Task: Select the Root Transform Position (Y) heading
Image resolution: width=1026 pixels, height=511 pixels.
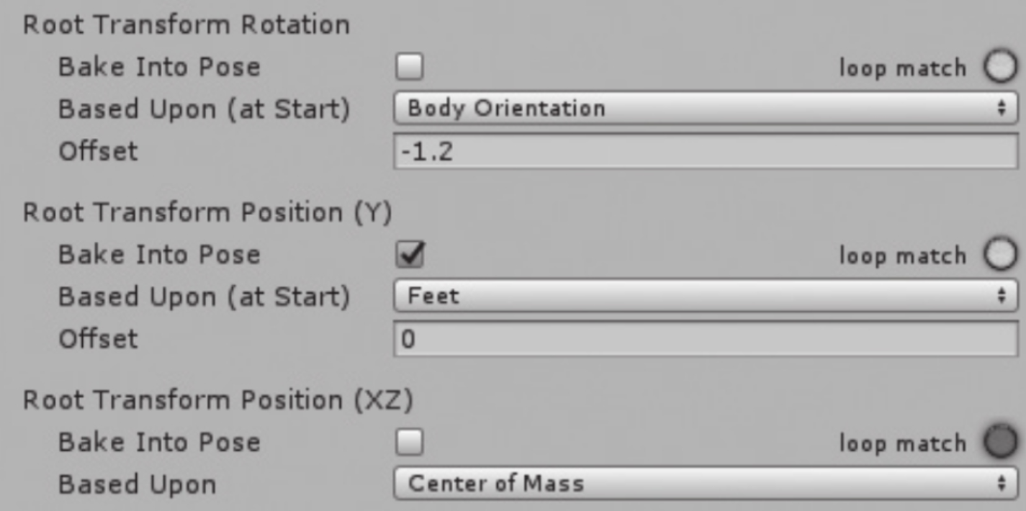Action: [208, 213]
